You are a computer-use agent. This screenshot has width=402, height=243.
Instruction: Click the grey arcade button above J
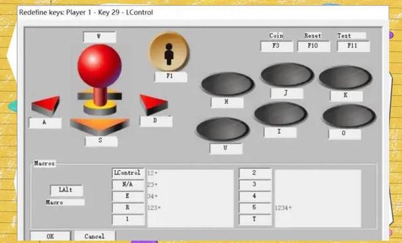(287, 75)
